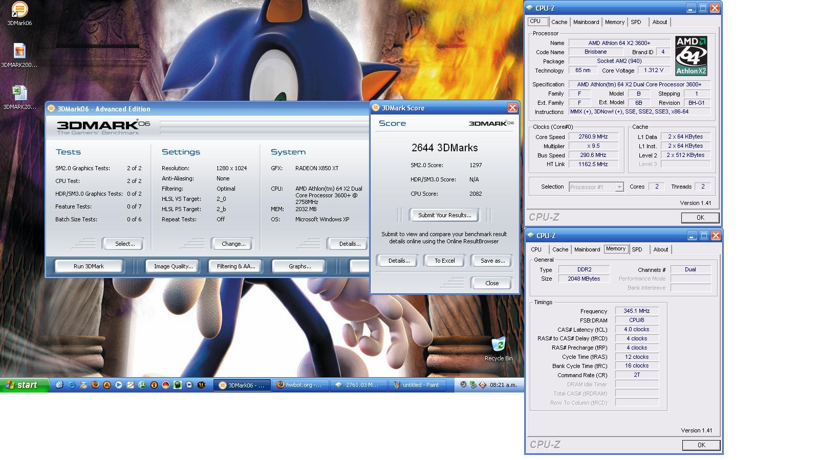The height and width of the screenshot is (460, 819).
Task: Open the Processor #1 selection dropdown in CPU-Z
Action: 596,187
